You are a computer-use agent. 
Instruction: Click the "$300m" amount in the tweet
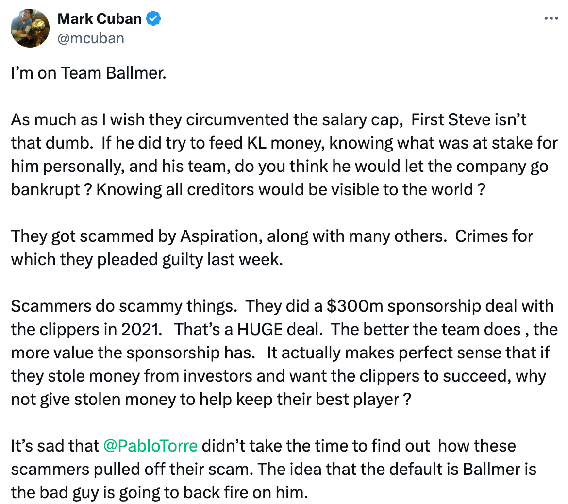(355, 306)
